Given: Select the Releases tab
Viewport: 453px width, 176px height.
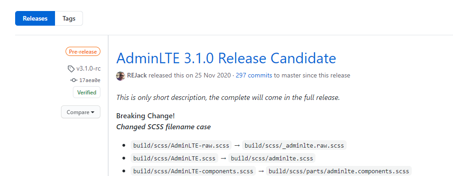Looking at the screenshot, I should (35, 18).
